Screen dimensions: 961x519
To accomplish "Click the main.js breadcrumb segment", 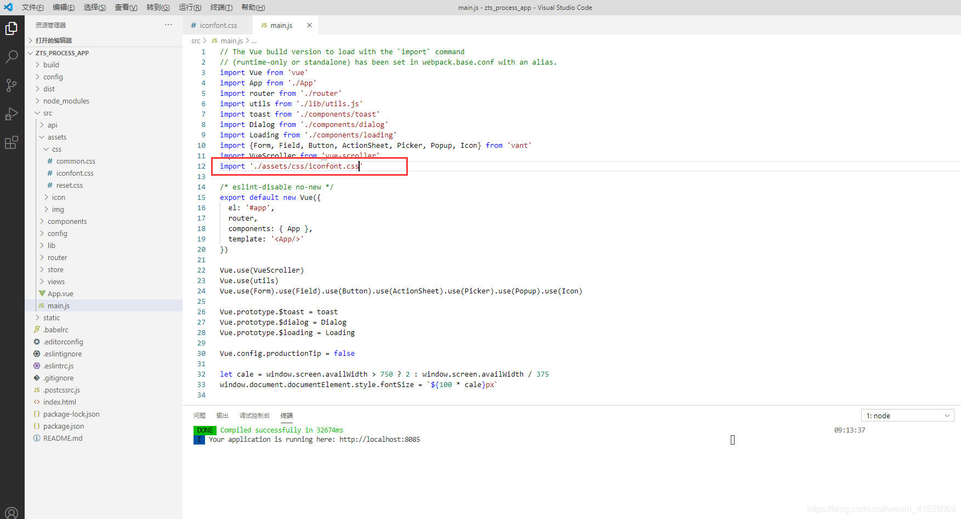I will click(x=231, y=41).
